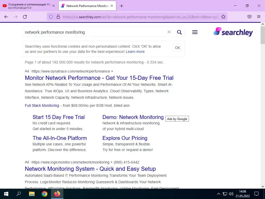Submit search with the magnifier icon
Image resolution: width=265 pixels, height=199 pixels.
click(179, 32)
